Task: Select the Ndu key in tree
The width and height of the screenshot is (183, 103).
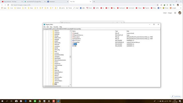Action: coord(56,84)
